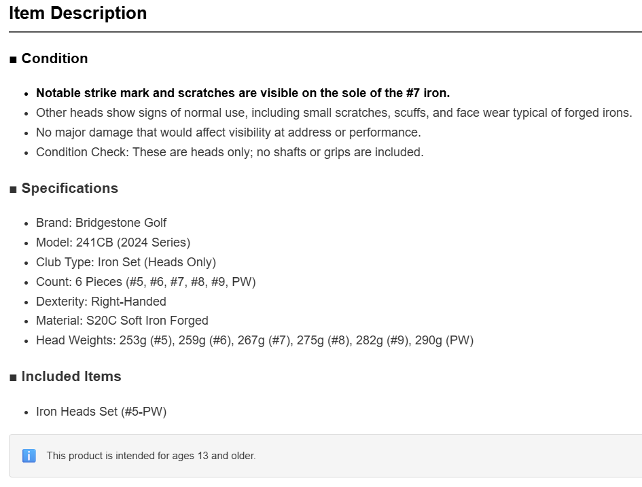This screenshot has width=642, height=487.
Task: Click the ages 13 and older notice
Action: [151, 456]
